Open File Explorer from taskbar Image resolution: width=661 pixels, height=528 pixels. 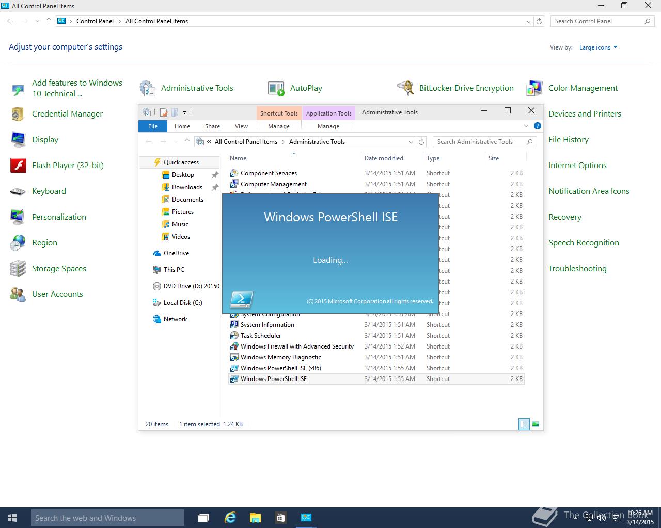pos(255,518)
